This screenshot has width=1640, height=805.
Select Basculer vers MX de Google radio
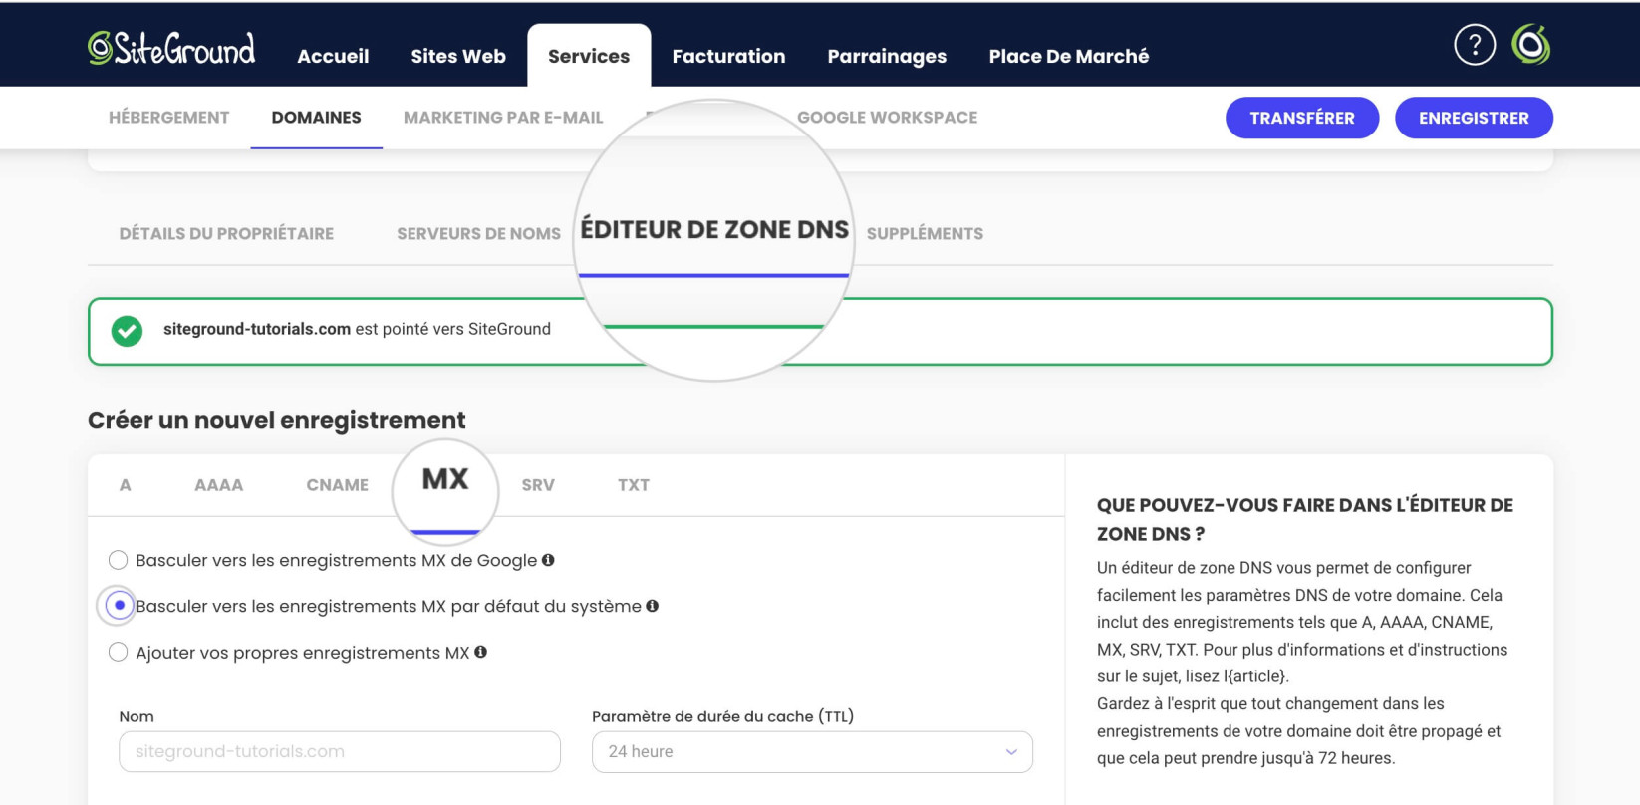119,560
